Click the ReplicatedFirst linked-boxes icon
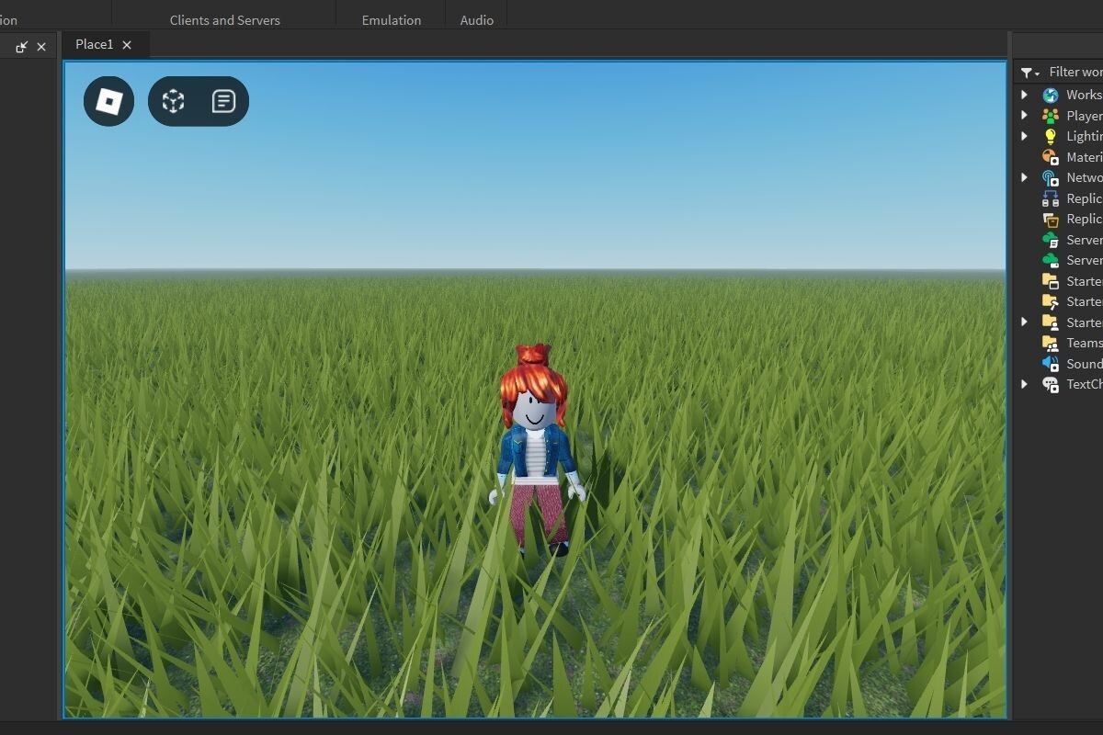1103x735 pixels. tap(1051, 198)
